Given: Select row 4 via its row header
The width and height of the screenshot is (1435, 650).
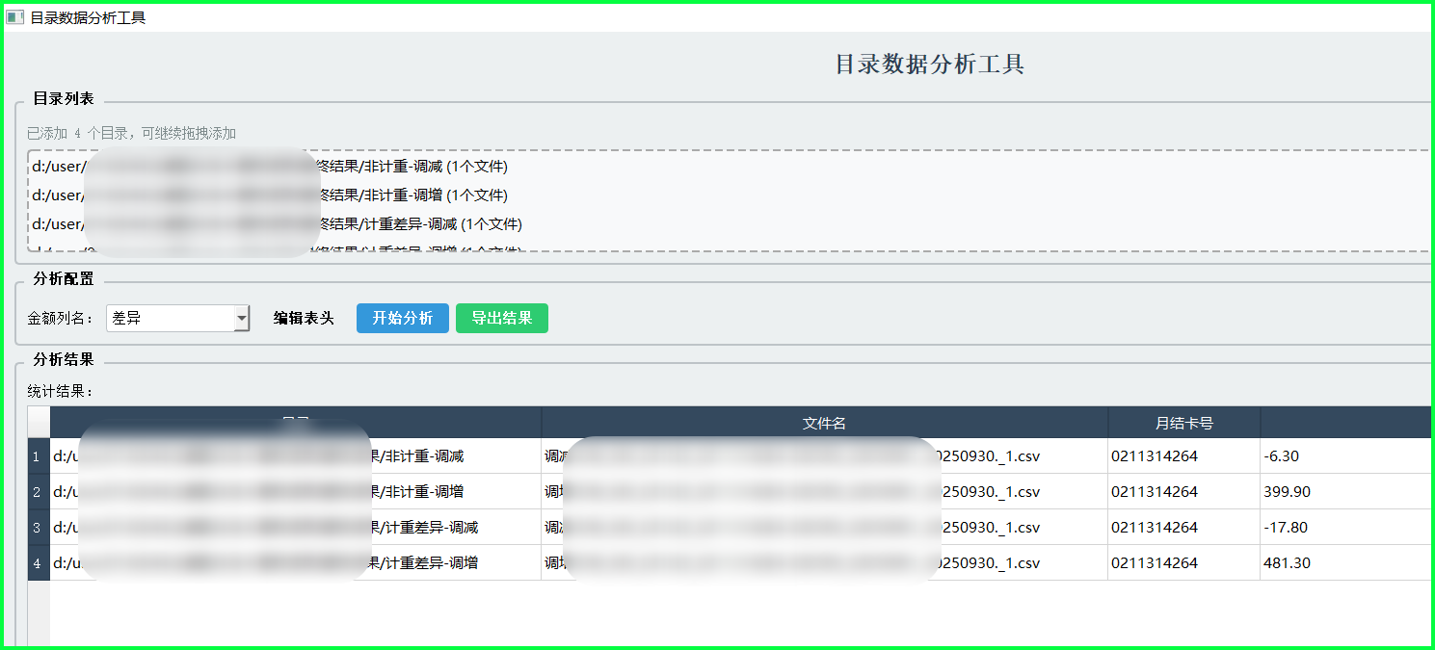Looking at the screenshot, I should (x=38, y=563).
